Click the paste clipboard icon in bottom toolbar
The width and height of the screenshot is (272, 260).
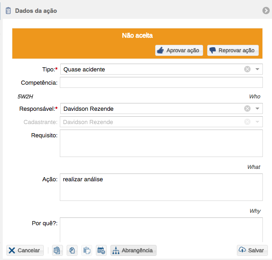(87, 250)
